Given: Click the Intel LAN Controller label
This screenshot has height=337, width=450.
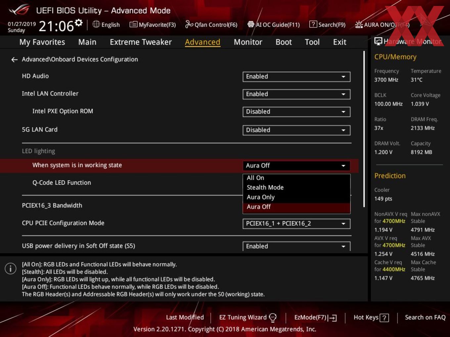Looking at the screenshot, I should [50, 94].
